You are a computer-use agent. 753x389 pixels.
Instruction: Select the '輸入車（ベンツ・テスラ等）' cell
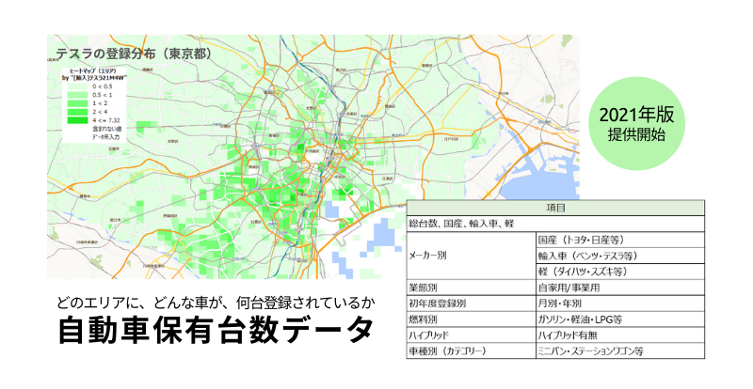tap(620, 256)
